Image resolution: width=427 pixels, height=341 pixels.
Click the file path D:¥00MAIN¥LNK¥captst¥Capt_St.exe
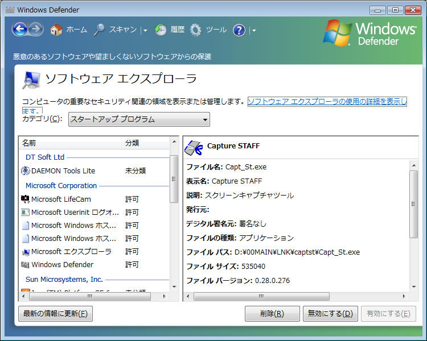pyautogui.click(x=297, y=252)
